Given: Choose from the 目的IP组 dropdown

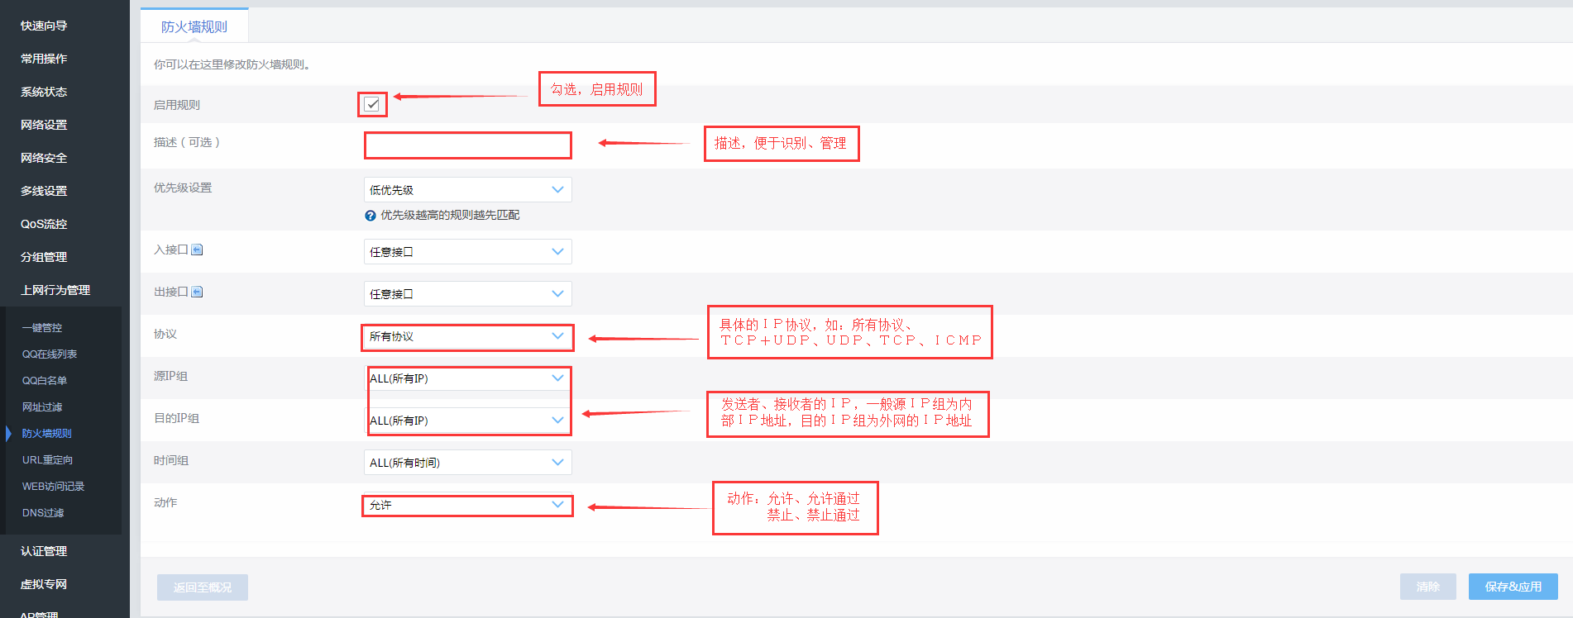Looking at the screenshot, I should pos(467,421).
